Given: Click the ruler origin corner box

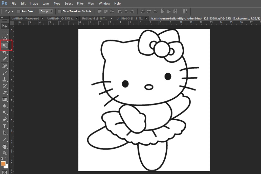Looking at the screenshot, I should (x=12, y=23).
